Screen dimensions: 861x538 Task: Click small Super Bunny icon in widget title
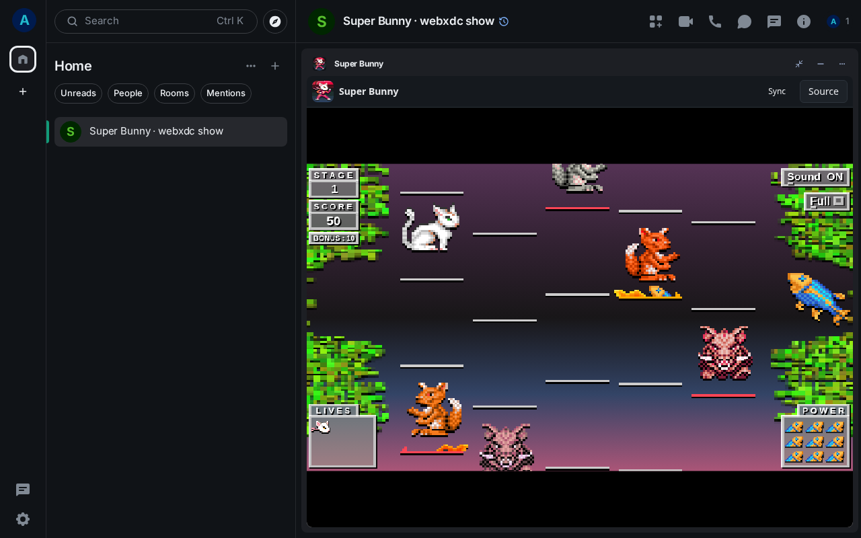pyautogui.click(x=320, y=64)
